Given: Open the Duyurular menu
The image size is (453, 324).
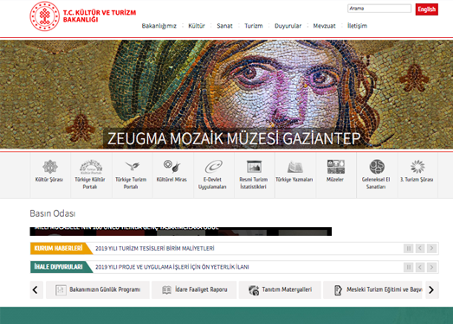Looking at the screenshot, I should 288,26.
